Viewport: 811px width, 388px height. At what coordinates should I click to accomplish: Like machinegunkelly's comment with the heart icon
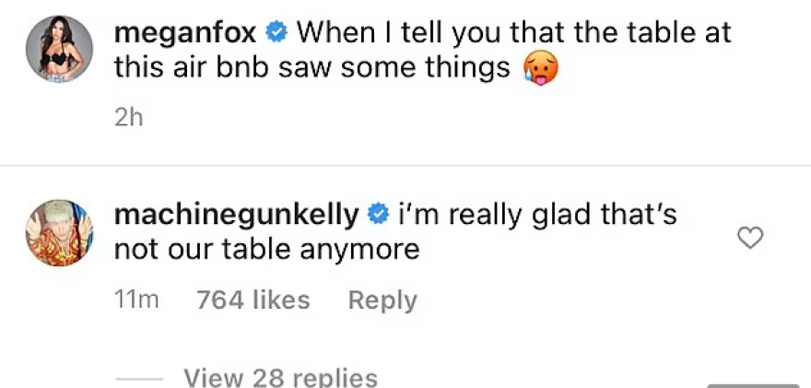coord(752,239)
